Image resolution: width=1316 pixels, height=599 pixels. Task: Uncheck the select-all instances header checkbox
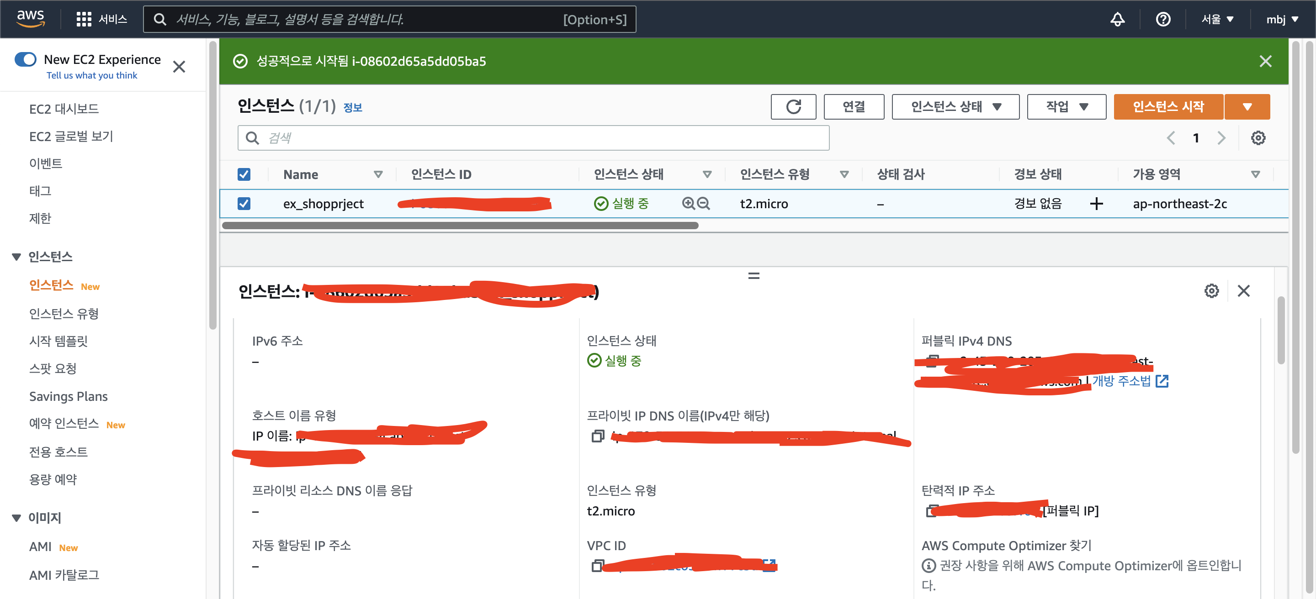pyautogui.click(x=244, y=174)
